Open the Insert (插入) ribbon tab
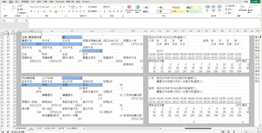 (17, 2)
